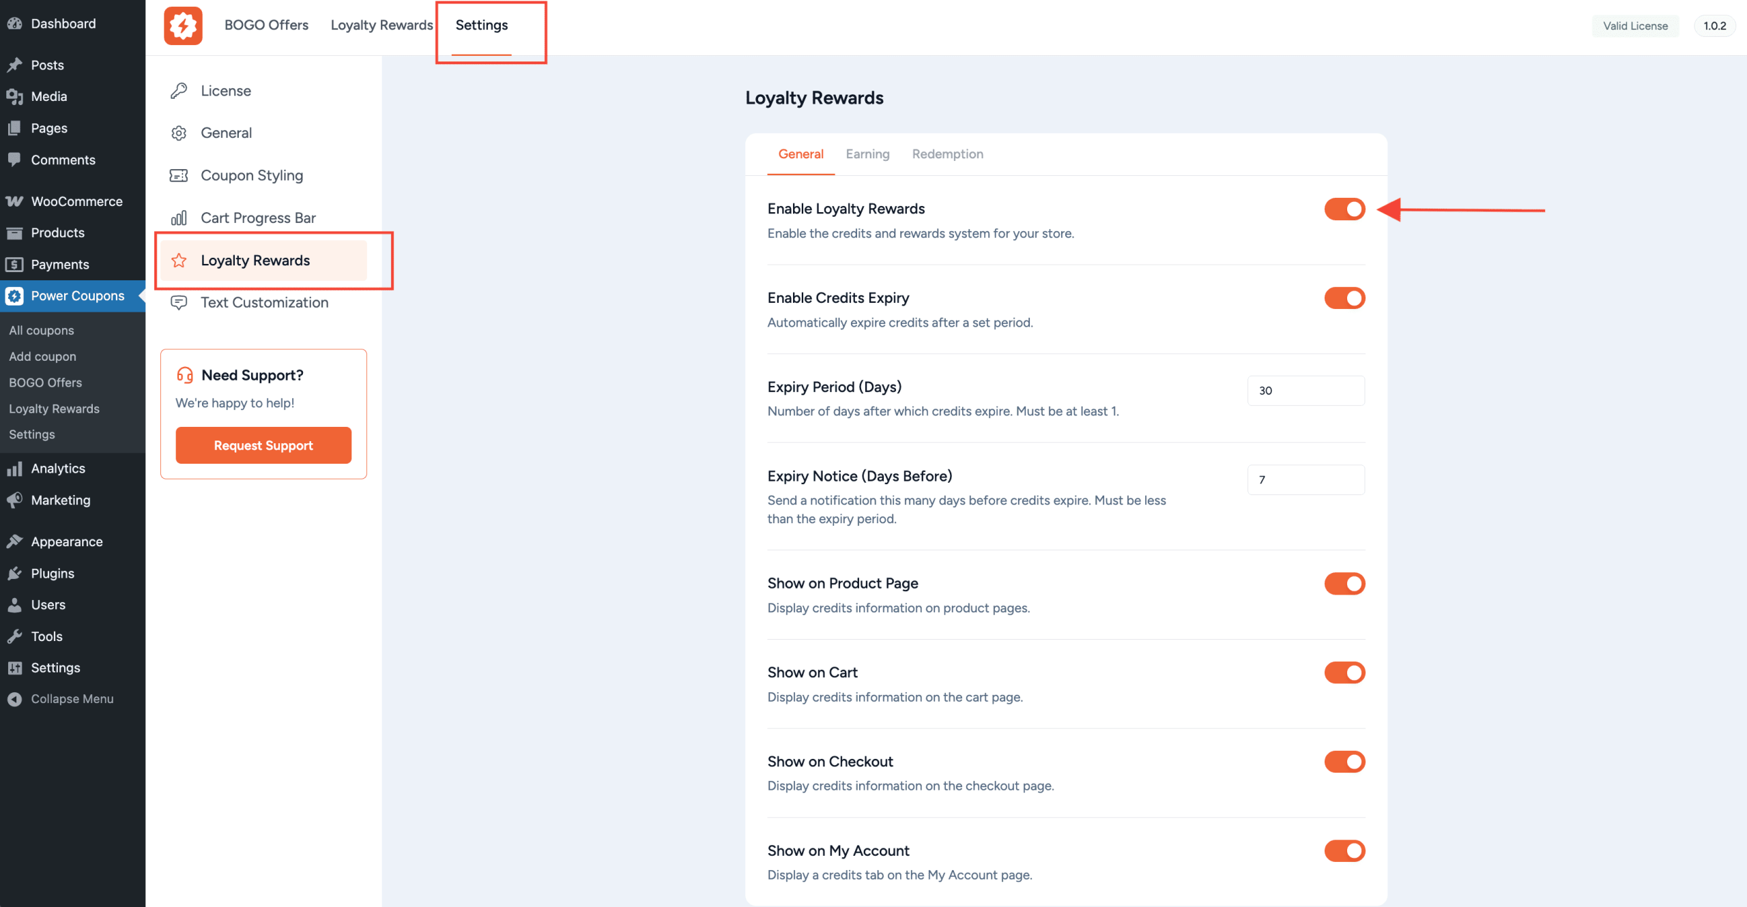Click the Coupon Styling ticket icon
The width and height of the screenshot is (1747, 907).
point(179,175)
